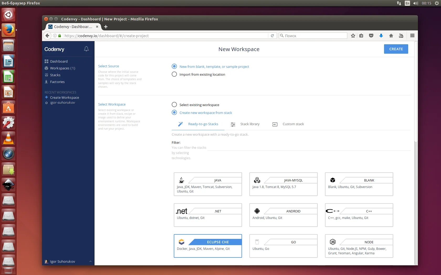Screen dimensions: 441x275
Task: Select 'Import from existing location' radio
Action: 174,74
